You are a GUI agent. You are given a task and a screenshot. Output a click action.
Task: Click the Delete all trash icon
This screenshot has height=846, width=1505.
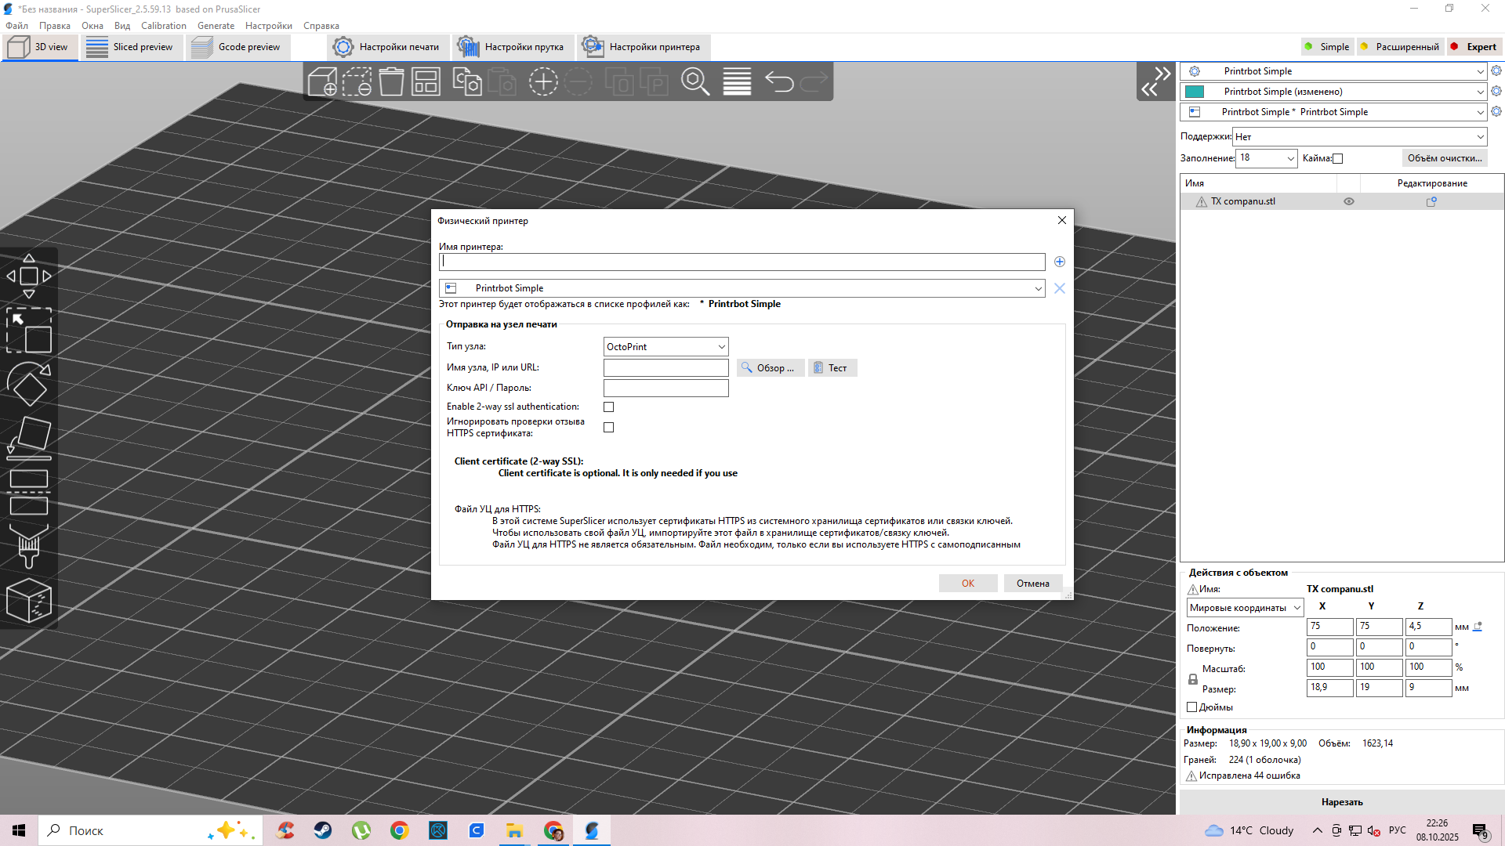391,81
